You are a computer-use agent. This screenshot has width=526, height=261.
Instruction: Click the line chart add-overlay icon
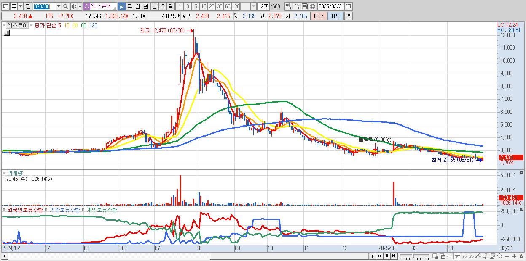click(297, 6)
